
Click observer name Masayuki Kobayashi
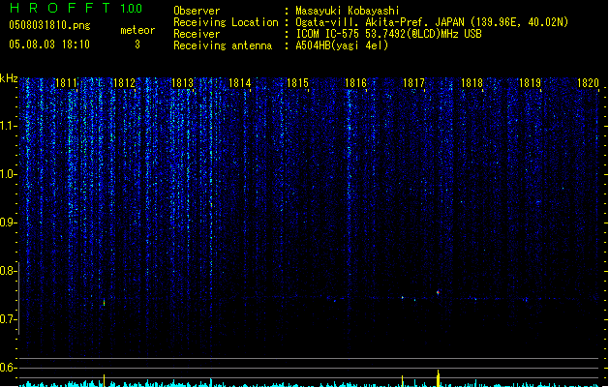[x=348, y=11]
